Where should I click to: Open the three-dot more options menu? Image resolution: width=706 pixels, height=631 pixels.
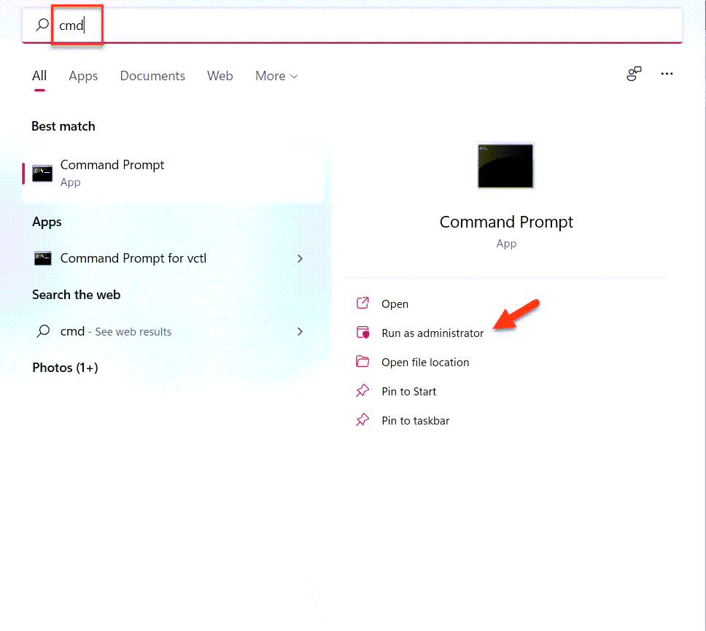point(667,74)
